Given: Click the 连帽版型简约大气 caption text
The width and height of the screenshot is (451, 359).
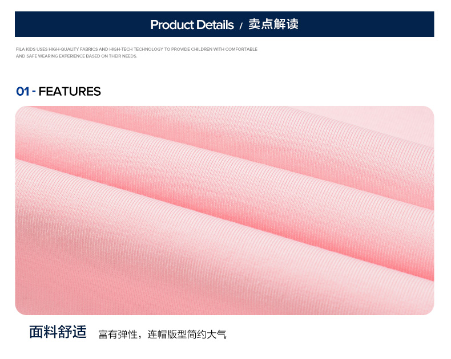Looking at the screenshot, I should click(x=187, y=334).
